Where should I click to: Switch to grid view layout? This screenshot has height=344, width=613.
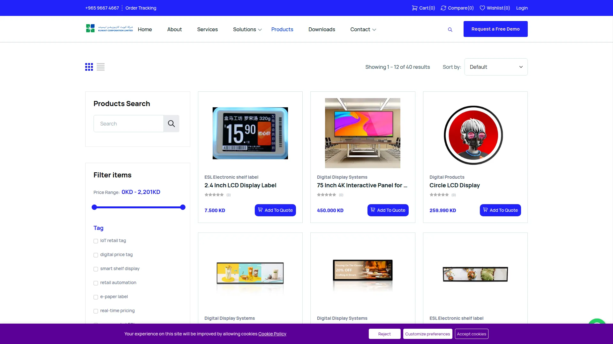pyautogui.click(x=89, y=67)
